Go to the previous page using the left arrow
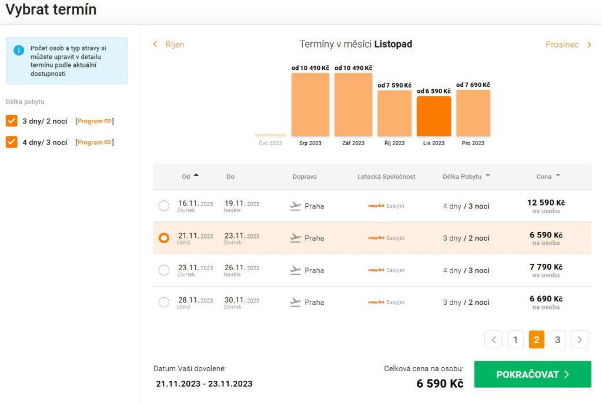 [494, 340]
